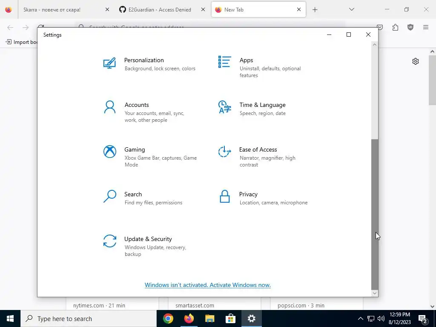Open Update & Security label
Viewport: 436px width, 327px height.
[x=148, y=239]
